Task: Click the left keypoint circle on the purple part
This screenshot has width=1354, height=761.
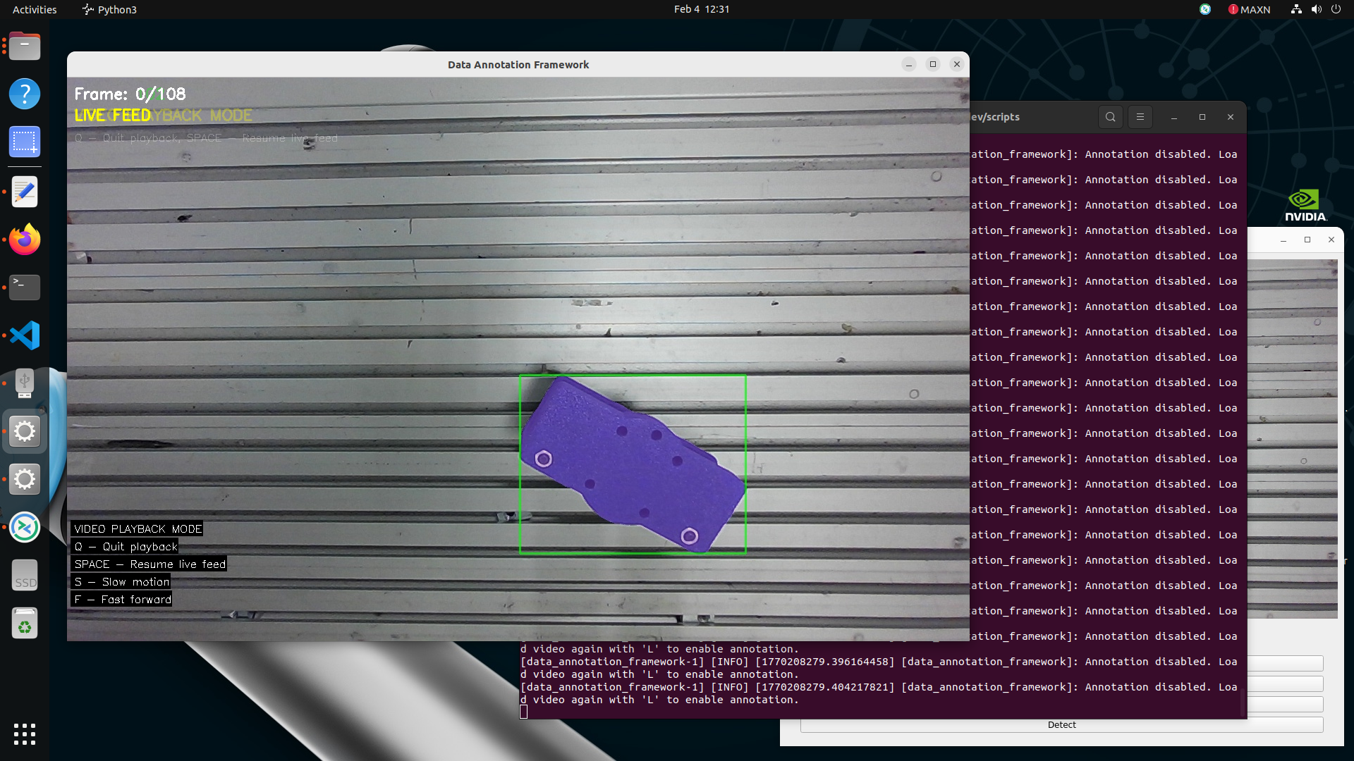Action: click(544, 459)
